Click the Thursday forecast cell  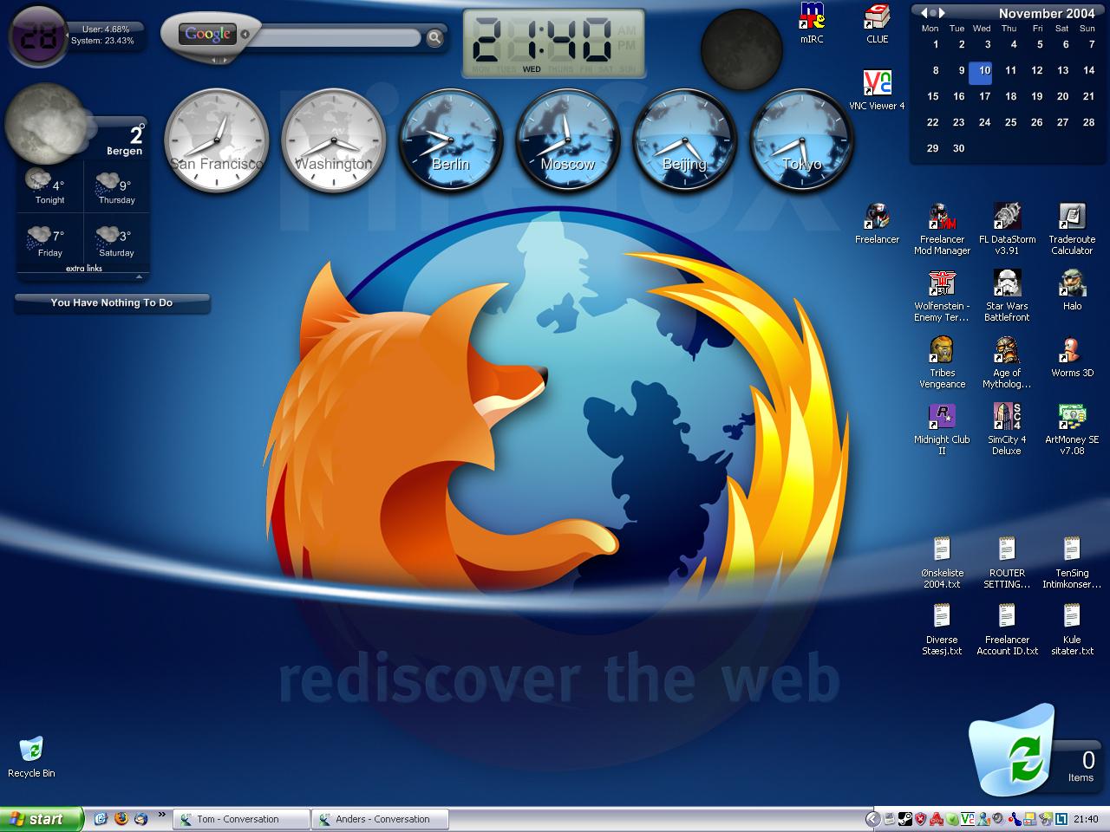[116, 187]
